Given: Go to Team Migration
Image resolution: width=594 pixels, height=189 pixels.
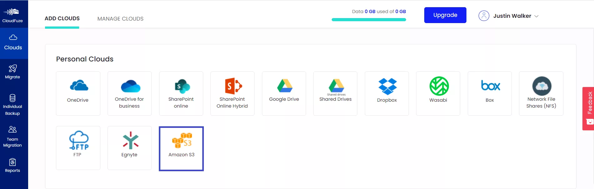Looking at the screenshot, I should [13, 137].
